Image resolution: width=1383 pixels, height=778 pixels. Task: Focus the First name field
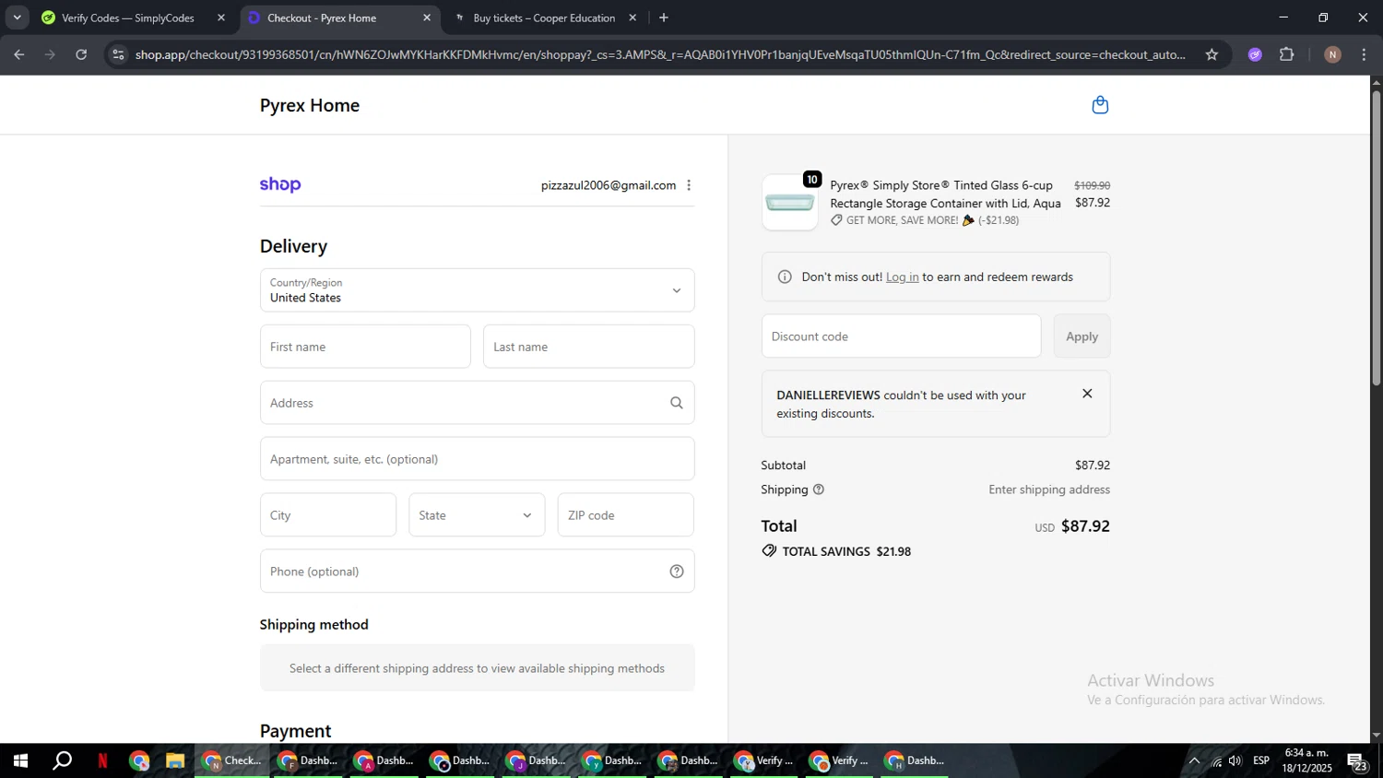pos(365,347)
